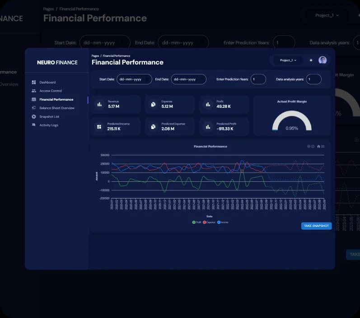360x318 pixels.
Task: Open the Dashboard page
Action: coord(47,82)
